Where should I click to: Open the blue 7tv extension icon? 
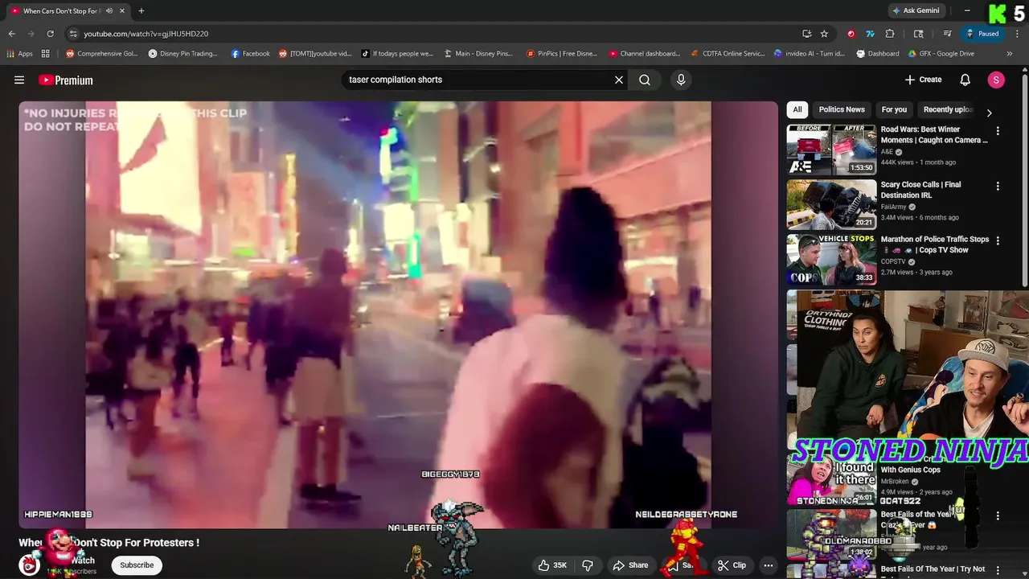(870, 34)
